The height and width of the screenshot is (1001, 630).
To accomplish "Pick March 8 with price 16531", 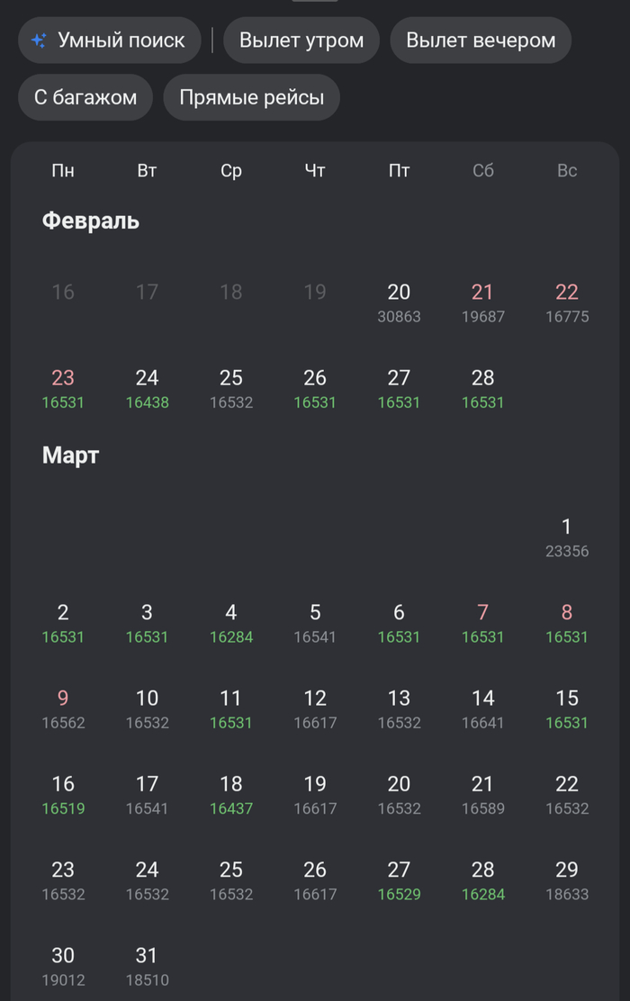I will (567, 623).
